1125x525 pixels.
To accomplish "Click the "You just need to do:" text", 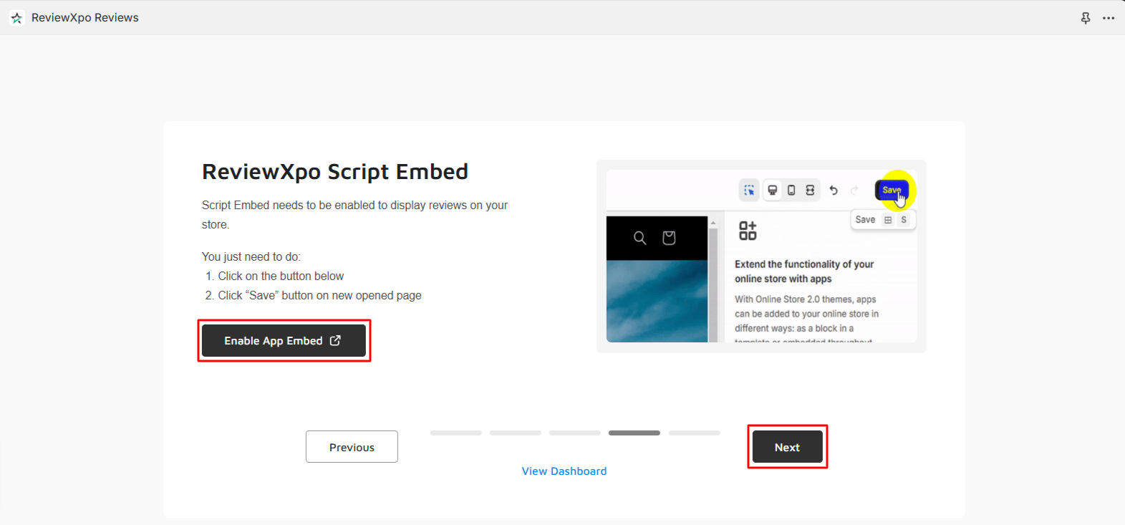I will pos(251,256).
